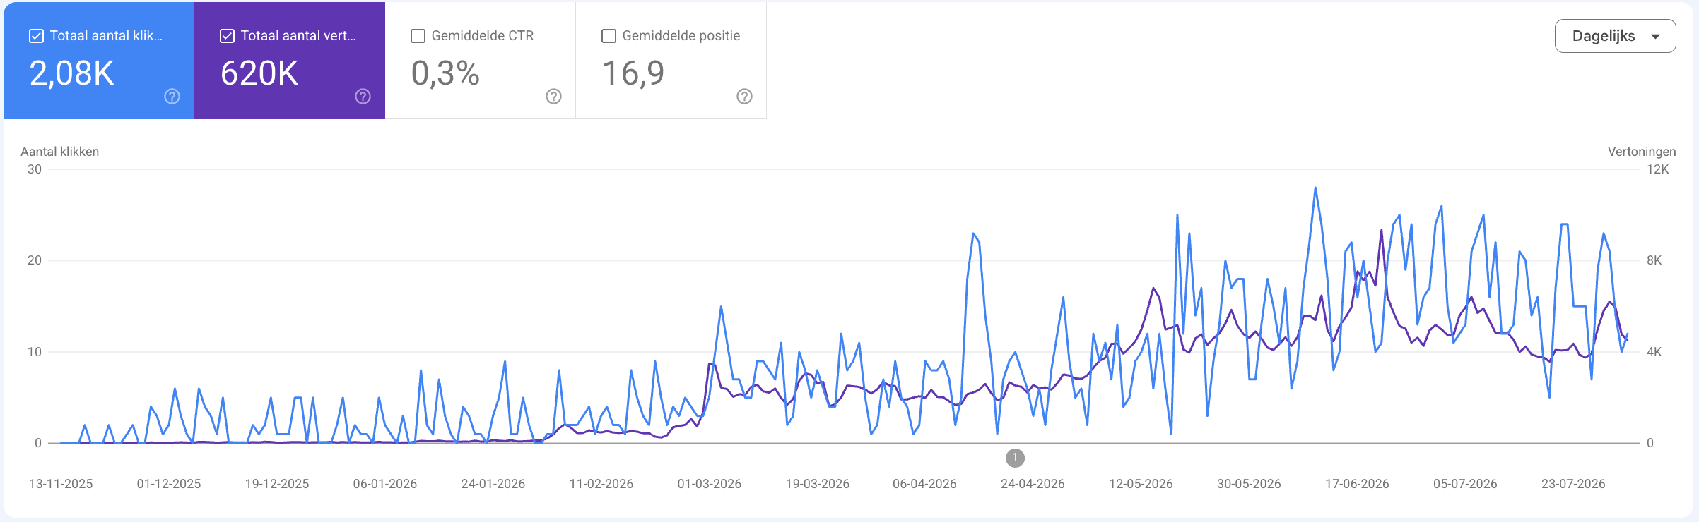Click the 06-04-2026 date label
1699x522 pixels.
924,484
